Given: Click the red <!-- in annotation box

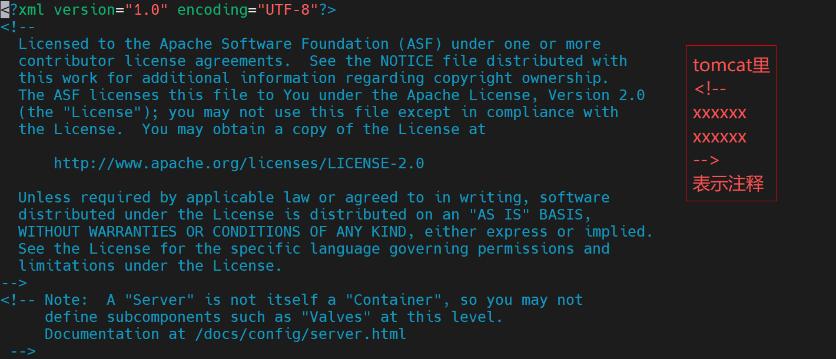Looking at the screenshot, I should point(710,89).
